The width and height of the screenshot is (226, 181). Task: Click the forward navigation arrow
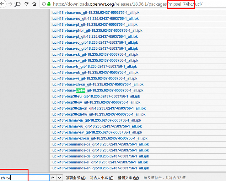(x=10, y=4)
